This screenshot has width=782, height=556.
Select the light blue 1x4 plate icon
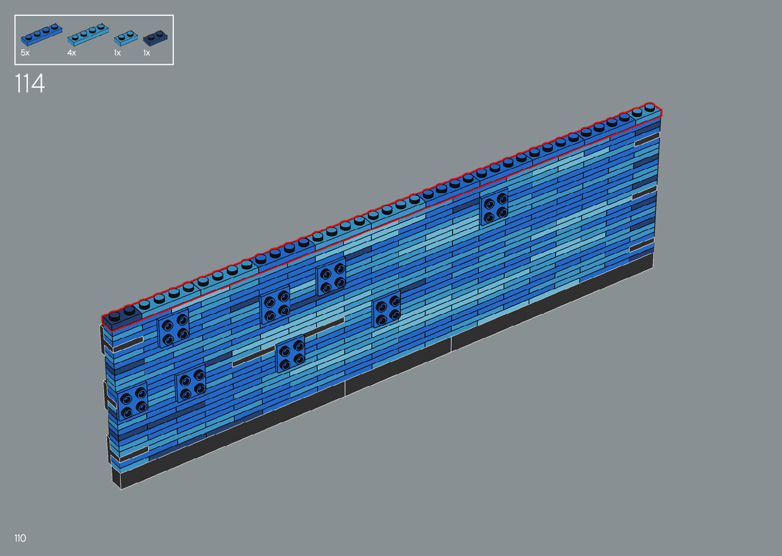[88, 34]
